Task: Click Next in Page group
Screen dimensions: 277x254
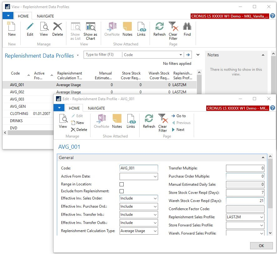Action: point(178,130)
